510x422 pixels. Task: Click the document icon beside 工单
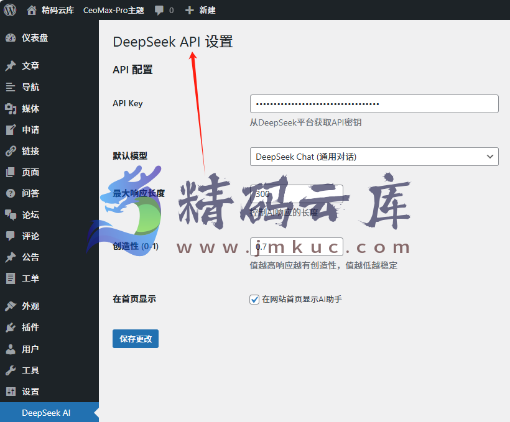[11, 278]
